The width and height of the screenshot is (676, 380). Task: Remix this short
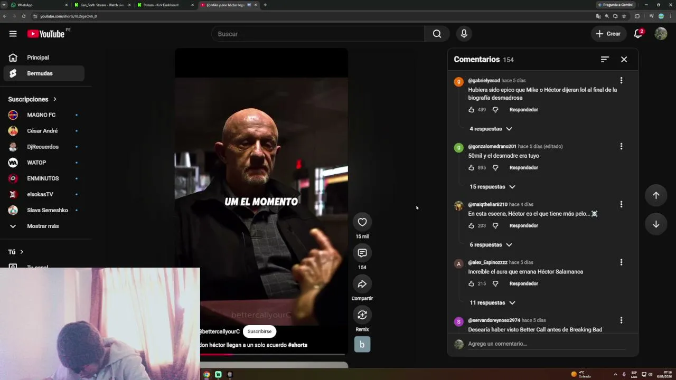(362, 315)
